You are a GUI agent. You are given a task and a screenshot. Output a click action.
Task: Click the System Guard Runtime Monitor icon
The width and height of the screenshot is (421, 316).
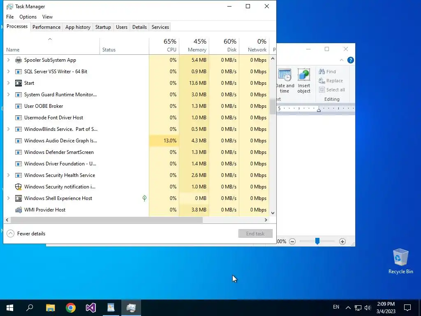tap(18, 95)
